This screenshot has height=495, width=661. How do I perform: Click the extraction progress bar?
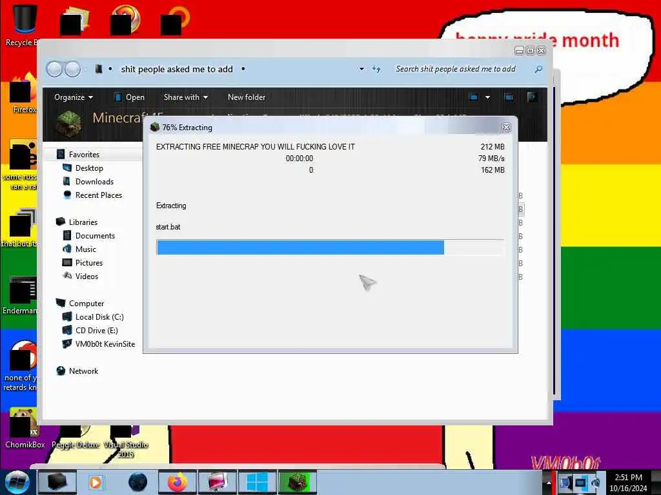330,247
